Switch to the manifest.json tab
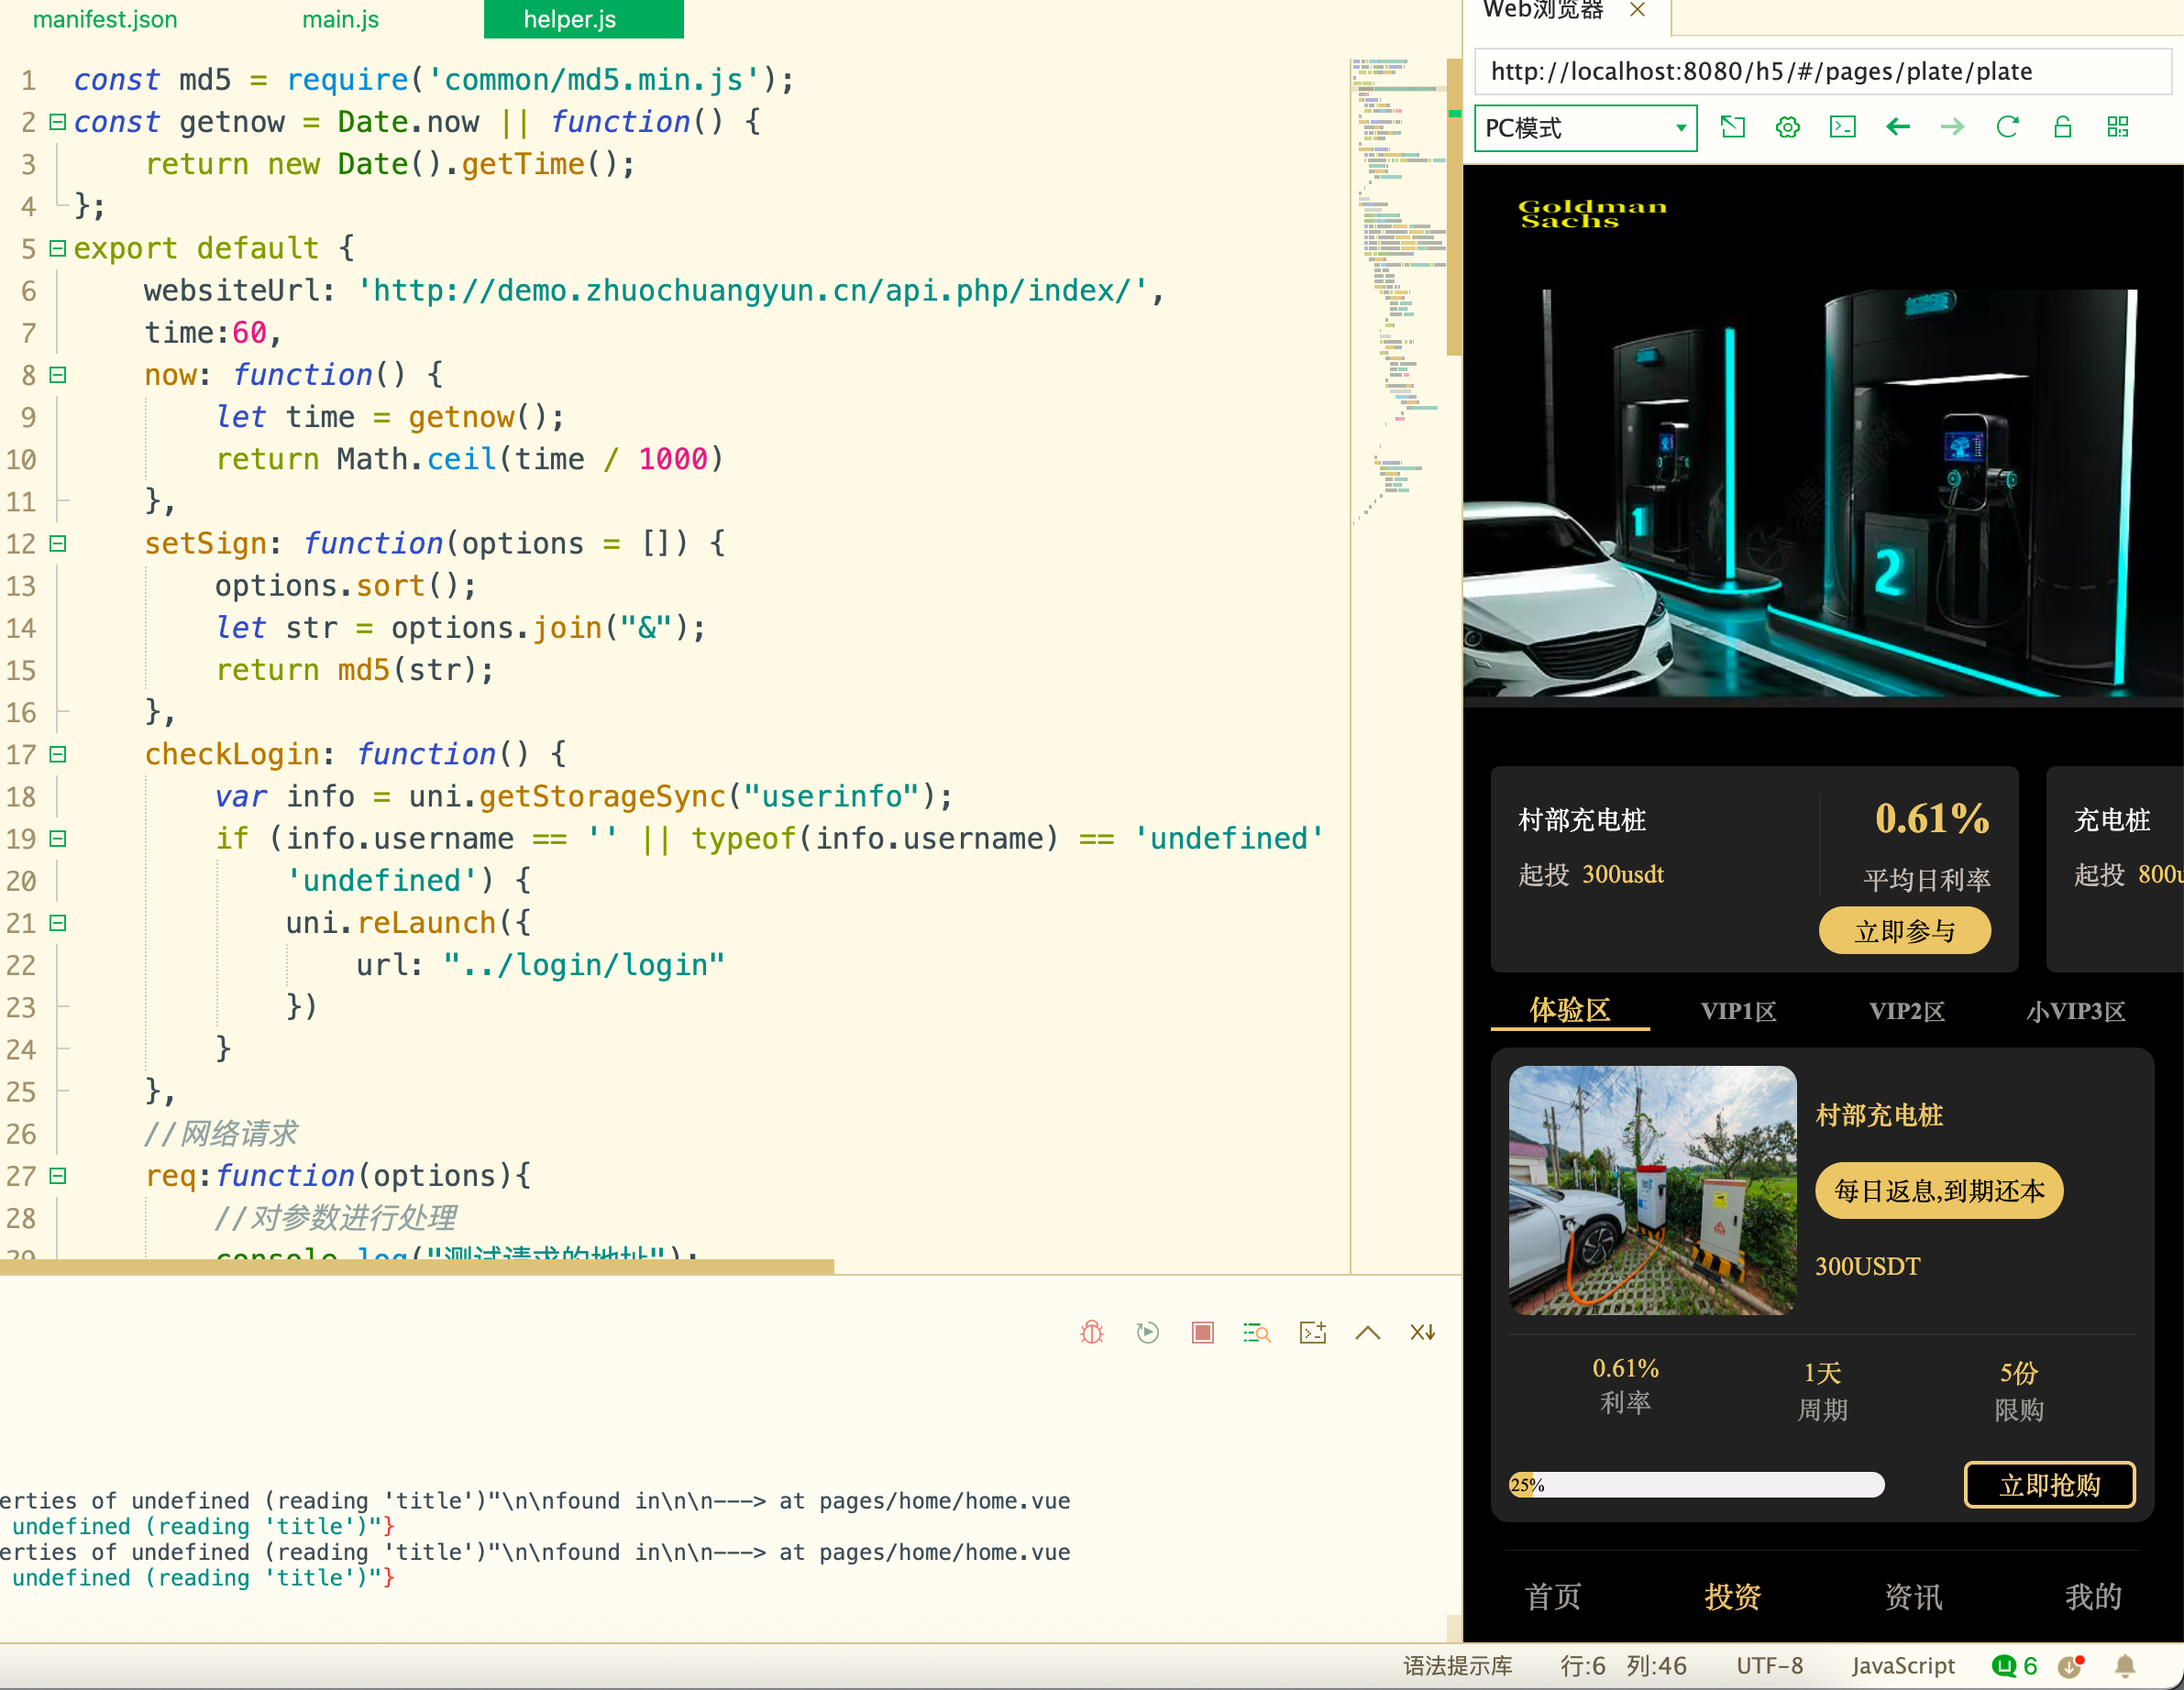Screen dimensions: 2184x1690 coord(105,19)
